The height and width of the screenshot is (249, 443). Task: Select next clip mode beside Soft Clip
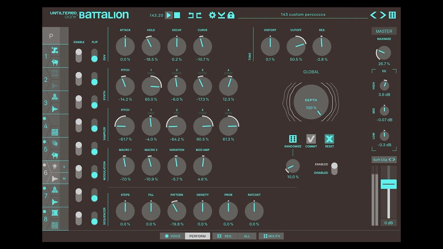pos(394,160)
